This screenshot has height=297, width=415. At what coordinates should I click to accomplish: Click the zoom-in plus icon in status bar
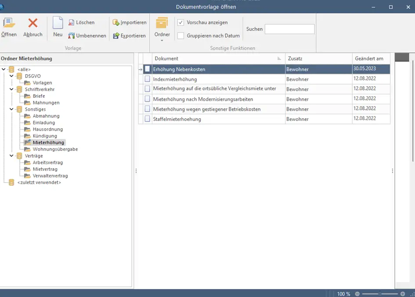click(403, 294)
